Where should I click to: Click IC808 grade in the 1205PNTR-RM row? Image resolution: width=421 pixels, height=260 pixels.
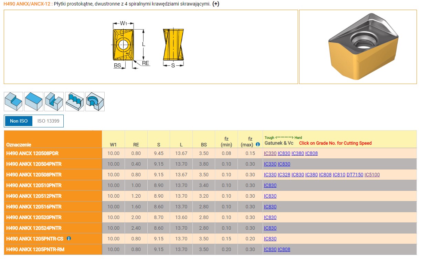click(284, 249)
